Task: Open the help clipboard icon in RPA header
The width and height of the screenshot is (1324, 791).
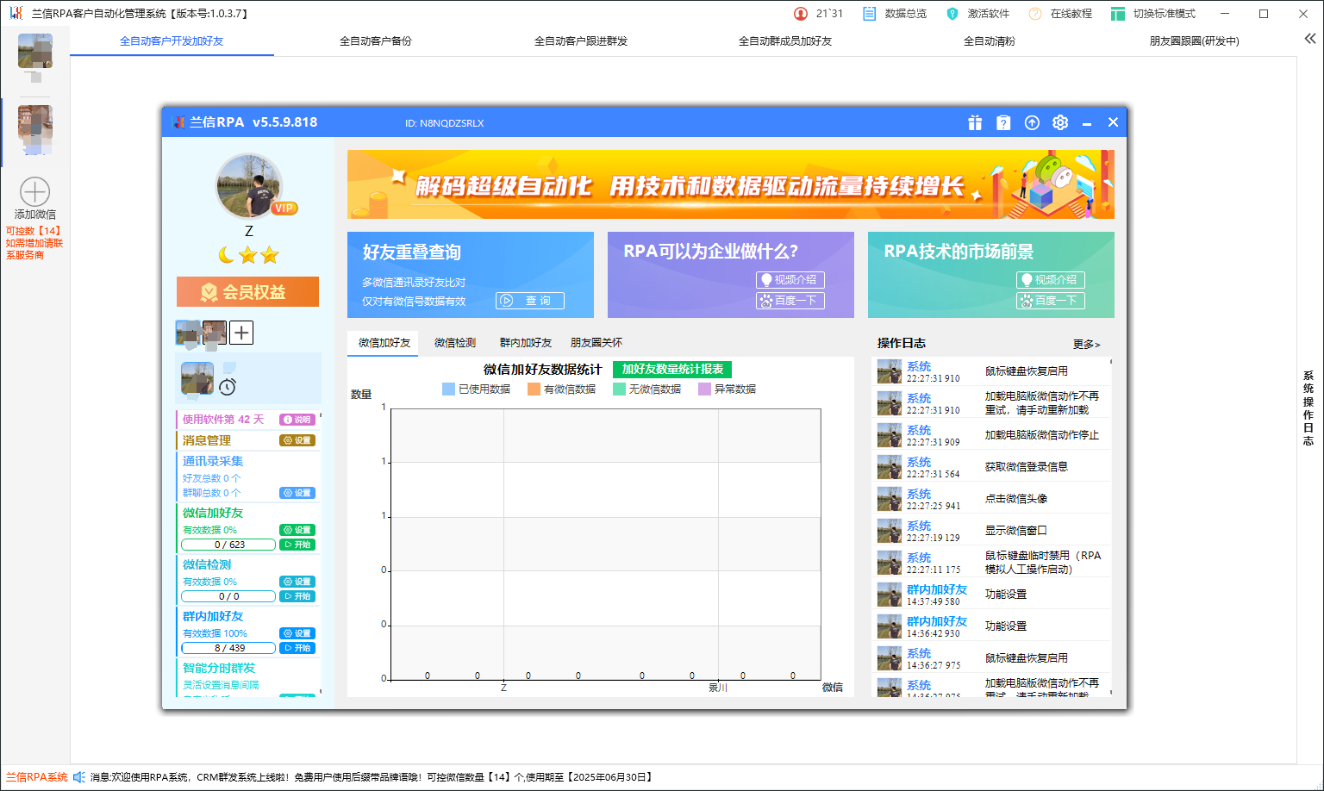Action: [x=1003, y=122]
